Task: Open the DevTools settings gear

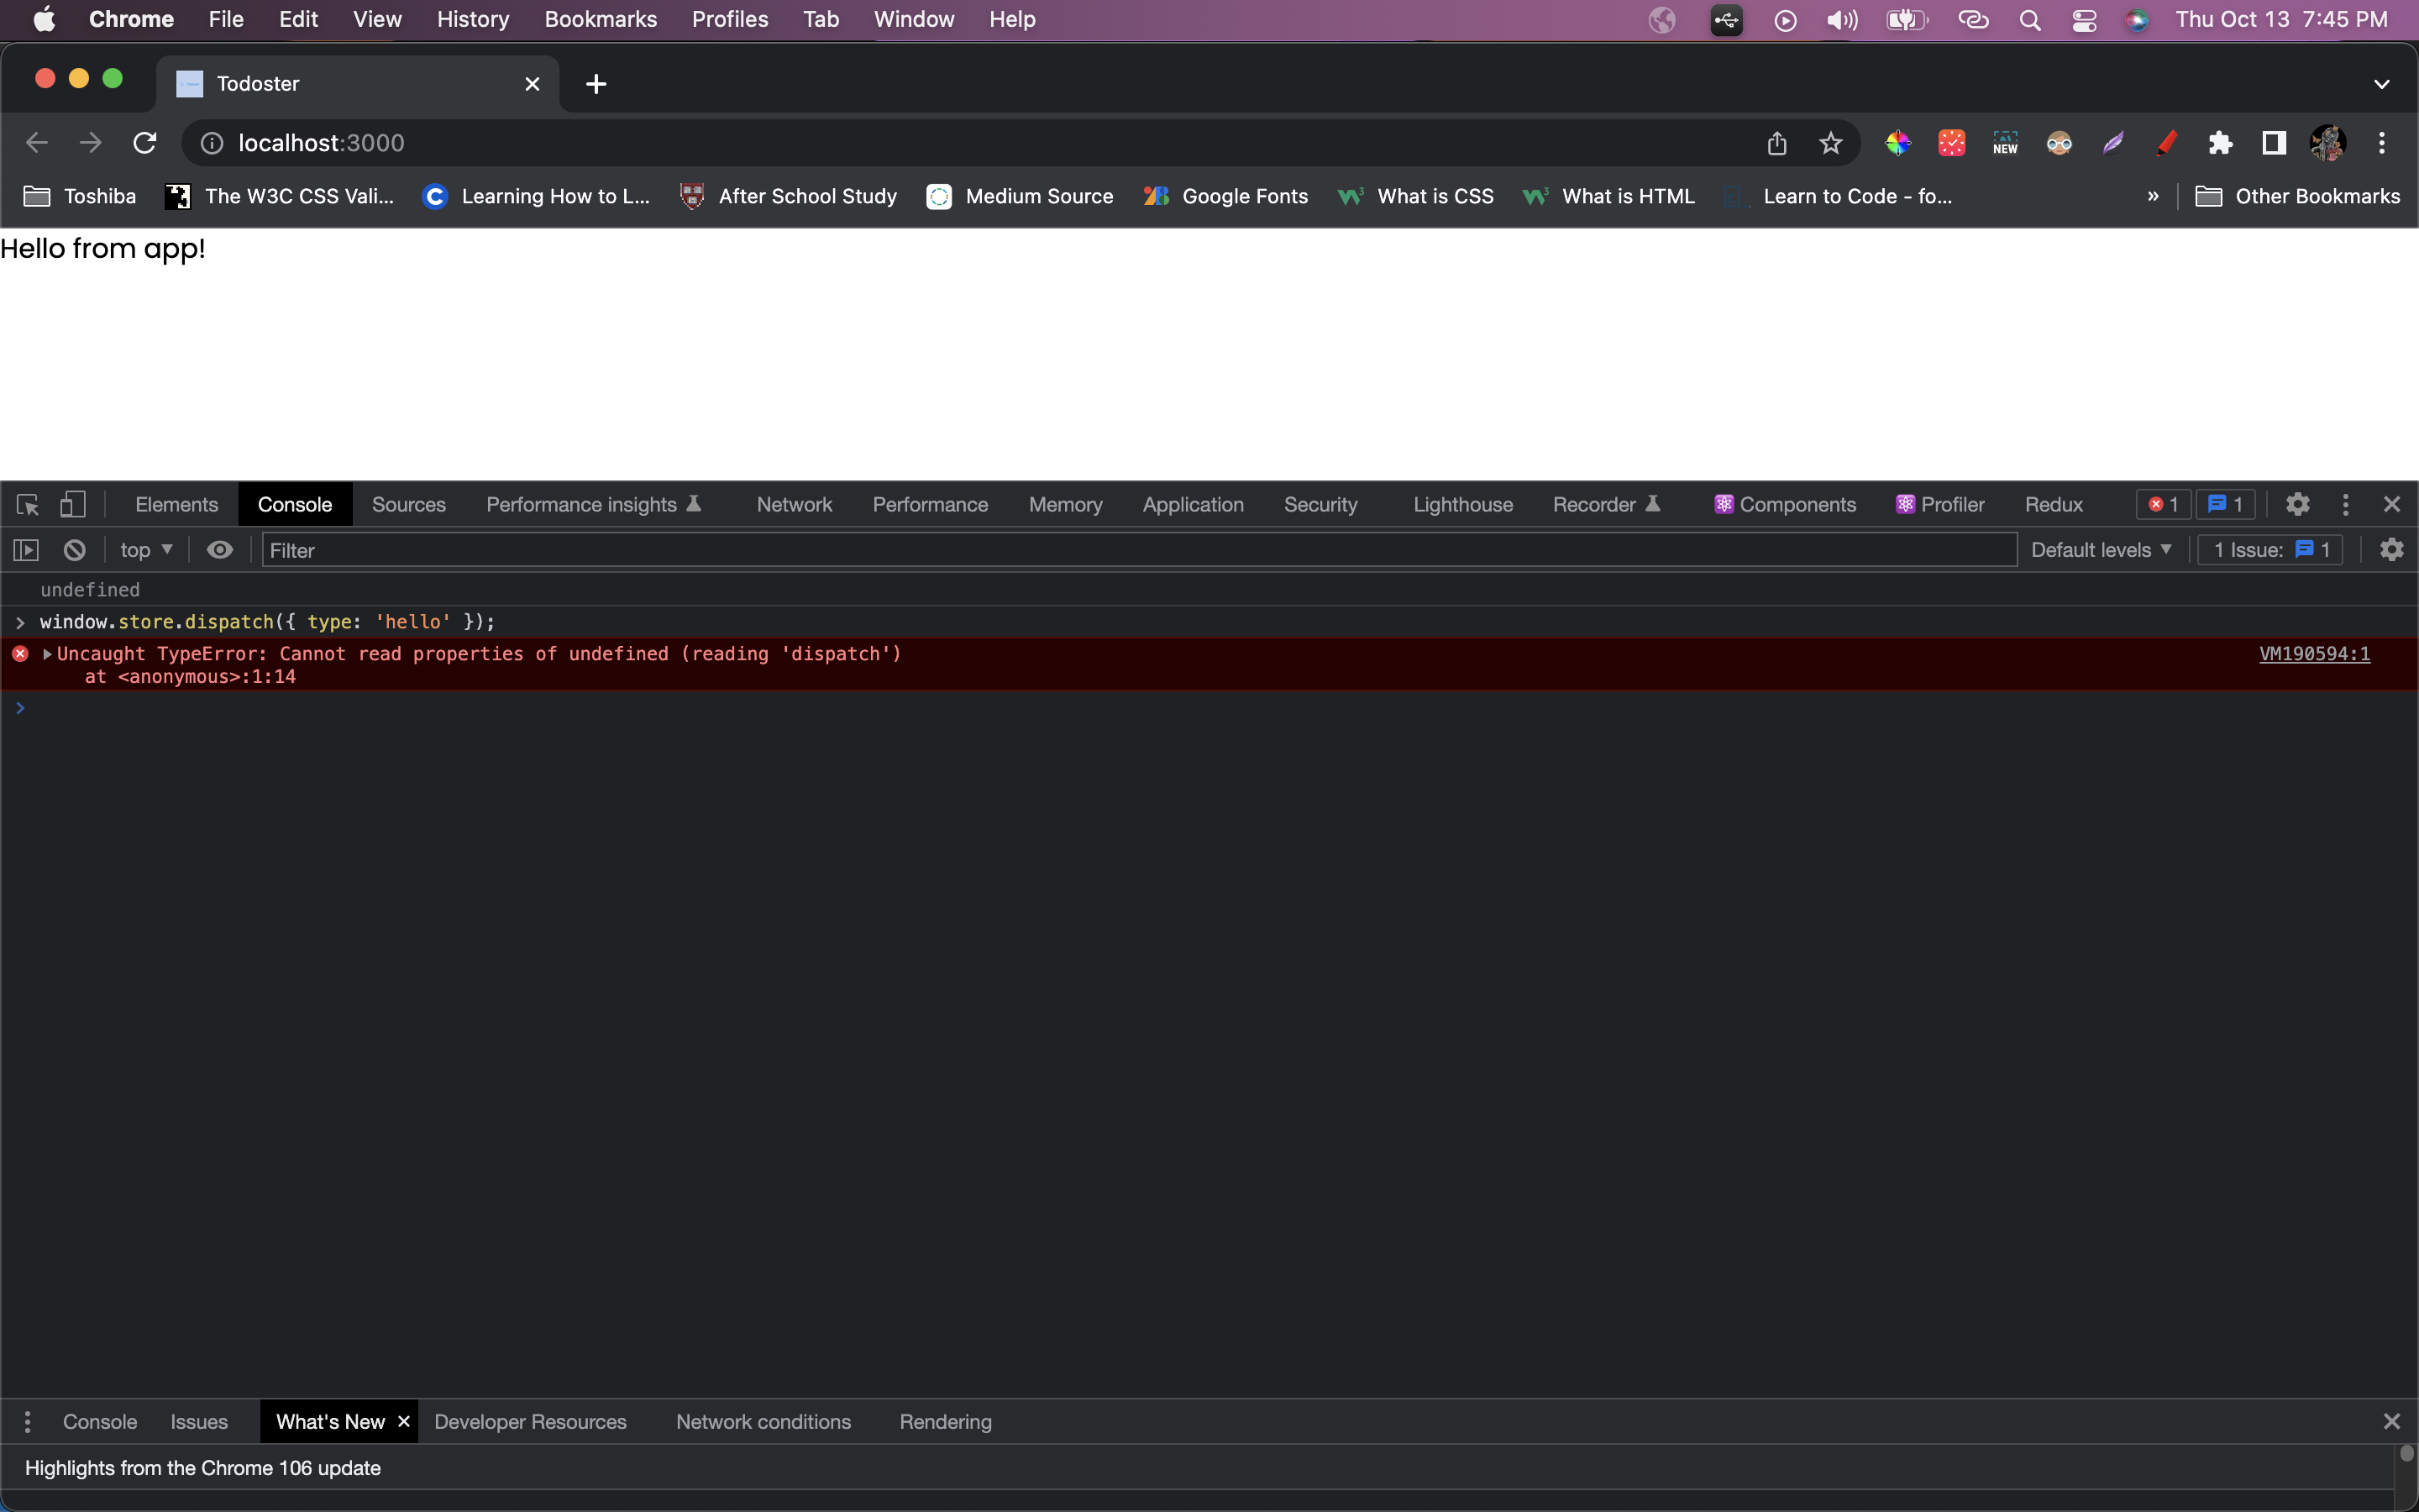Action: tap(2297, 504)
